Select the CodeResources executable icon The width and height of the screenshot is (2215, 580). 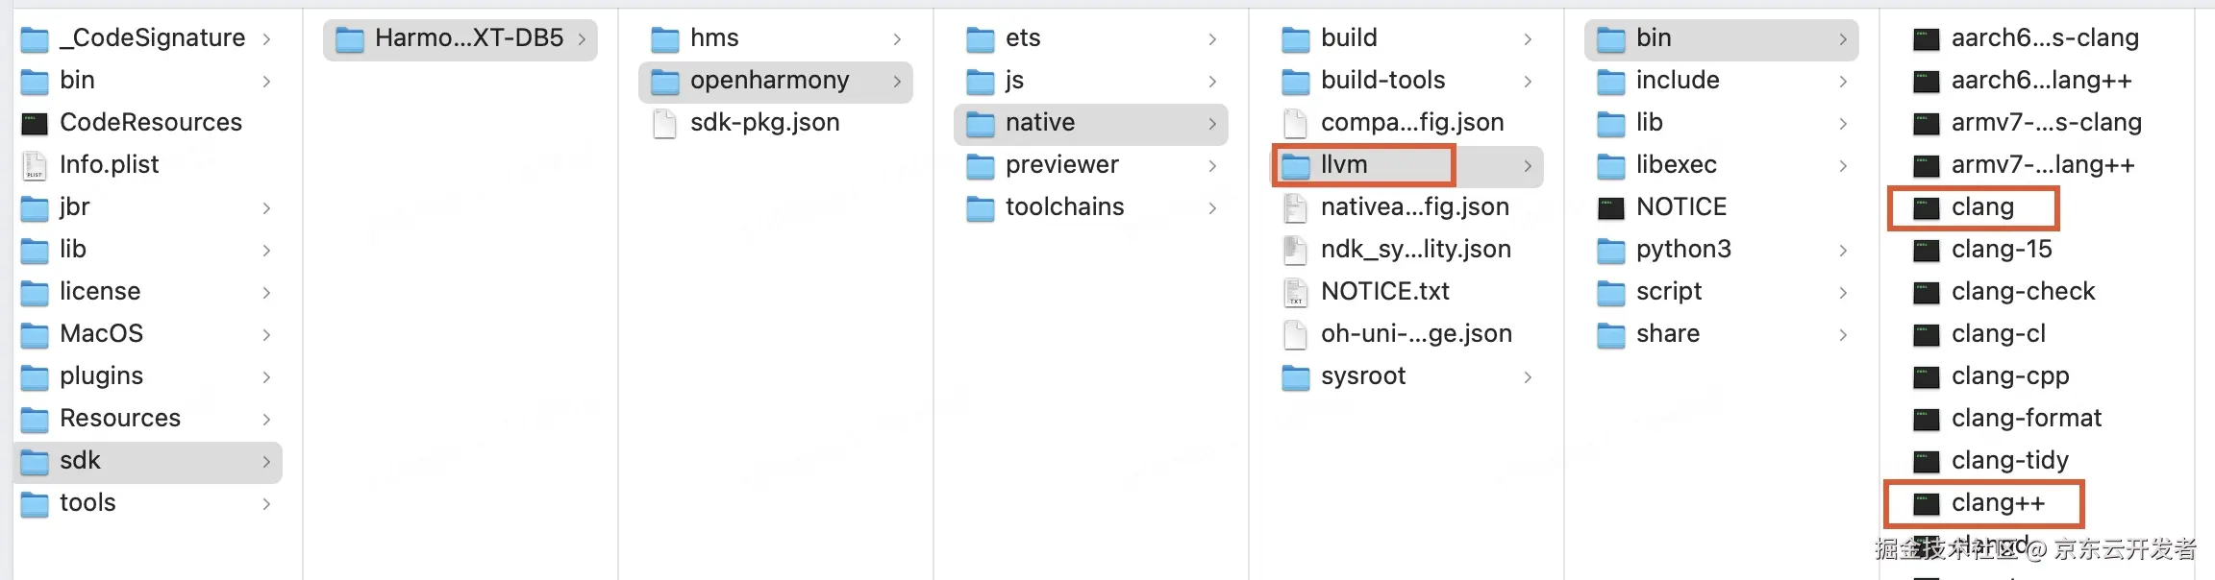[35, 123]
